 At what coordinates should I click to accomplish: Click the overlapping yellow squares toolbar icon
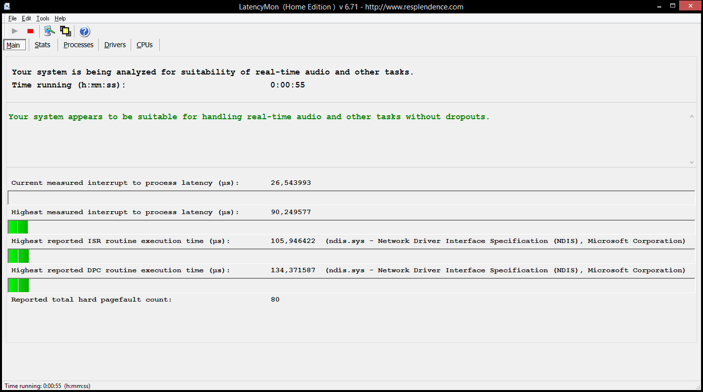coord(66,31)
